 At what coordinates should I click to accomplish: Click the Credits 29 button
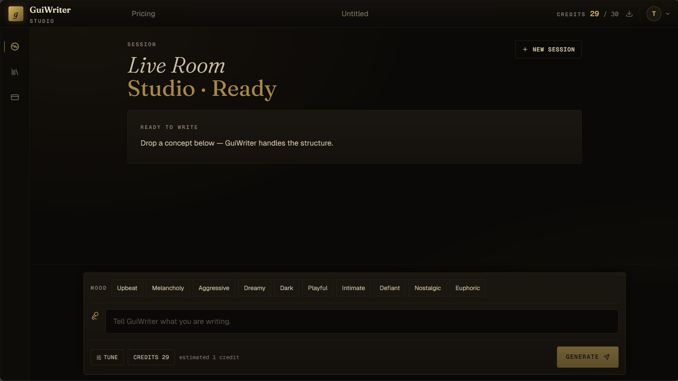(151, 357)
